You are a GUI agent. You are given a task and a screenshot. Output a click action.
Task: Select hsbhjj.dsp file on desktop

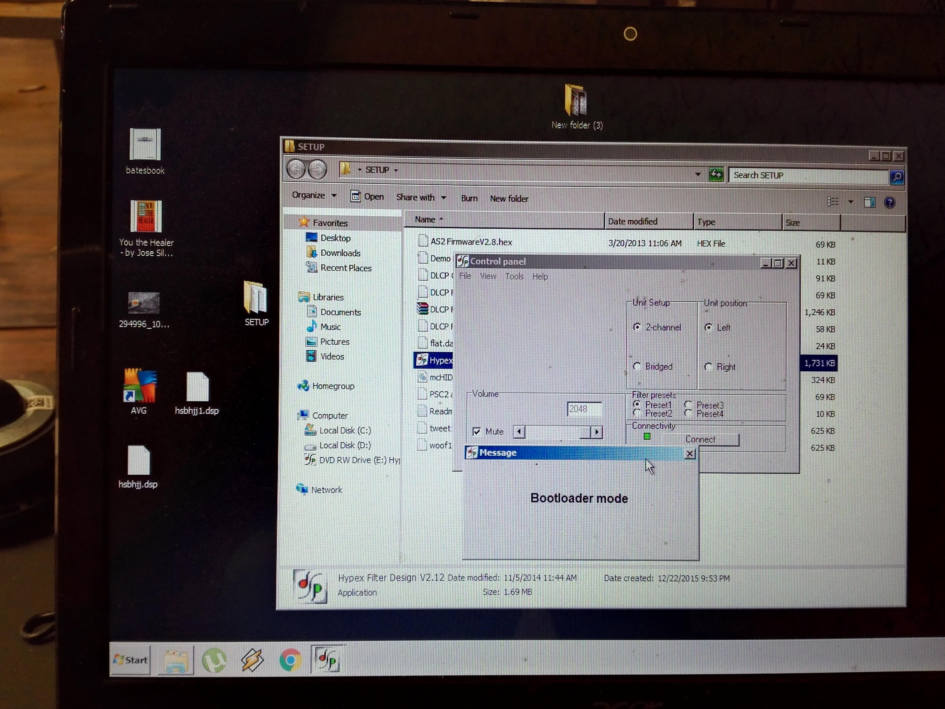tap(138, 467)
